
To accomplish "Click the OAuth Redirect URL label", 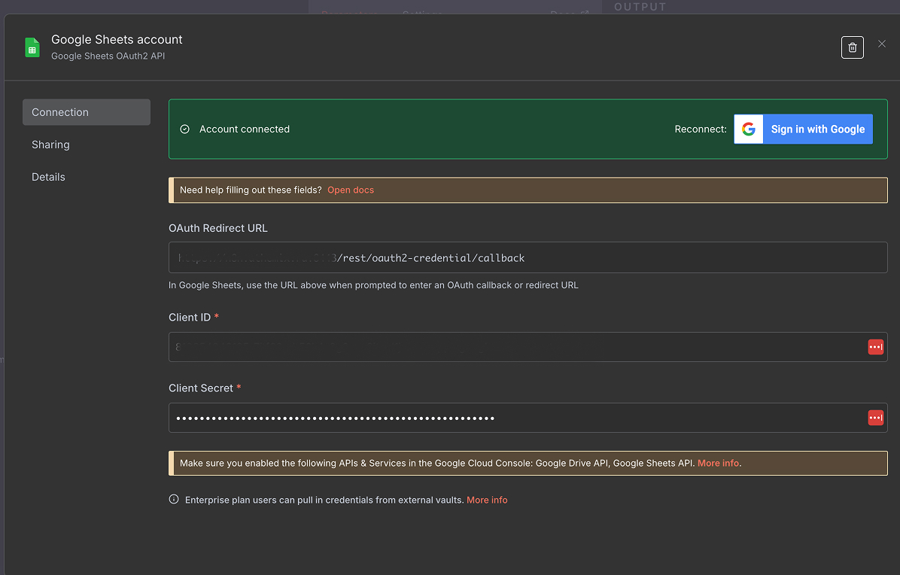I will [x=218, y=228].
